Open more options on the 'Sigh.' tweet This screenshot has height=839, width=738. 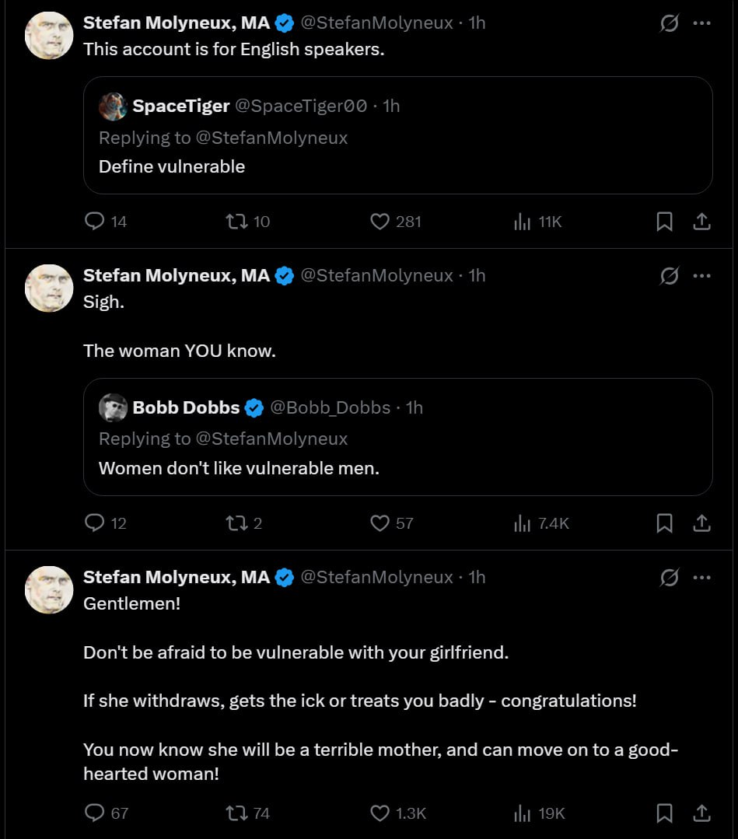pos(701,275)
